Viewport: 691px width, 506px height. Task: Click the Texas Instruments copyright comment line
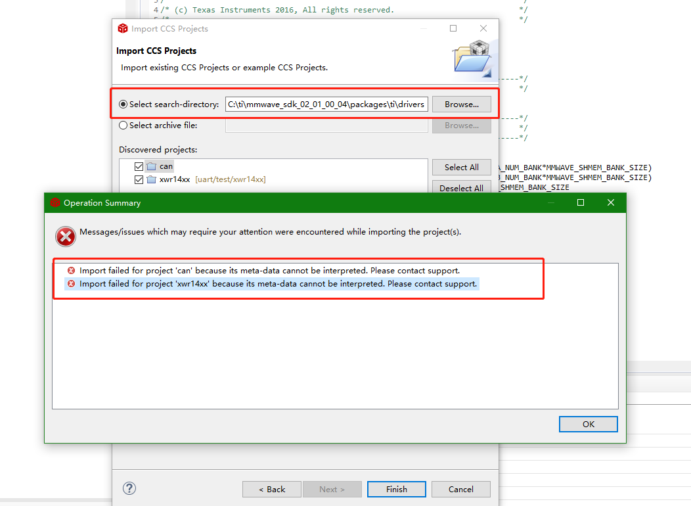click(x=277, y=10)
